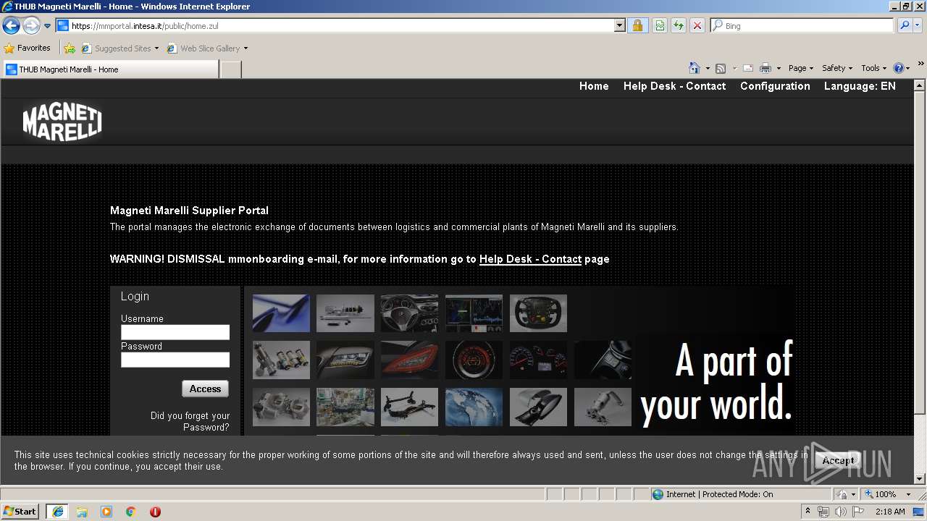The image size is (927, 521).
Task: Click the Home toolbar icon
Action: 694,68
